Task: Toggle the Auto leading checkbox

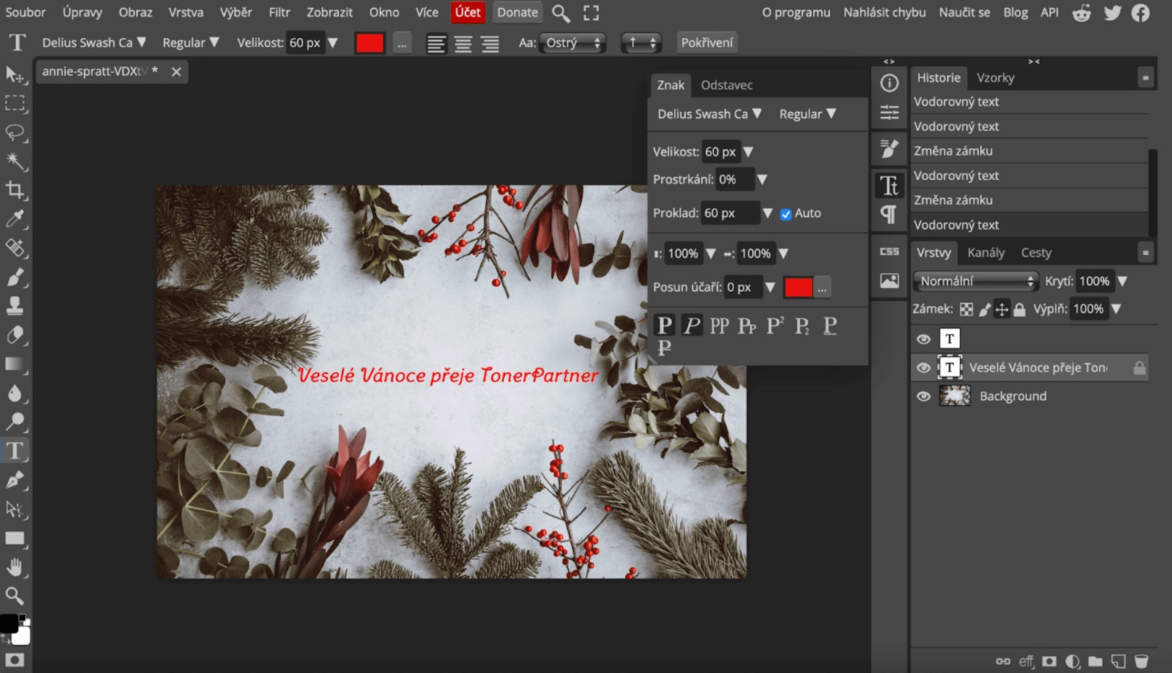Action: (786, 214)
